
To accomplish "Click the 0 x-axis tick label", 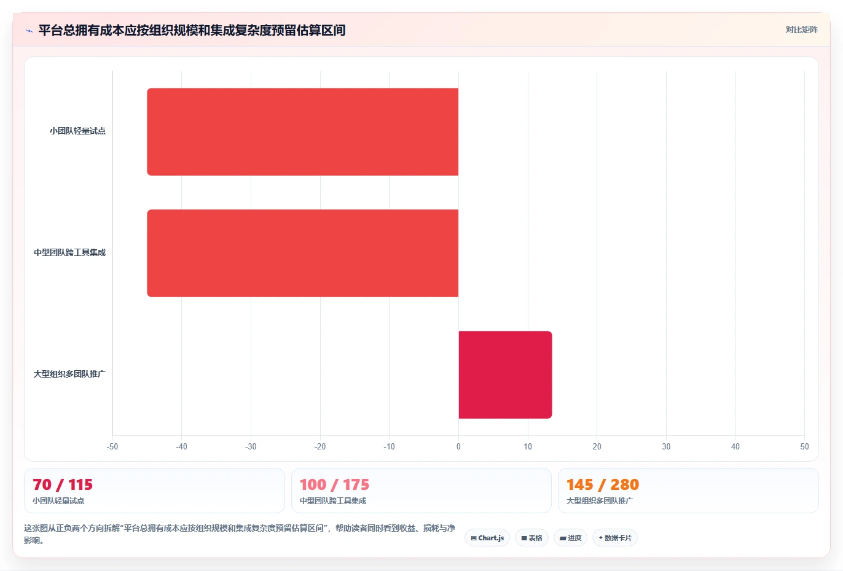I will (x=458, y=447).
